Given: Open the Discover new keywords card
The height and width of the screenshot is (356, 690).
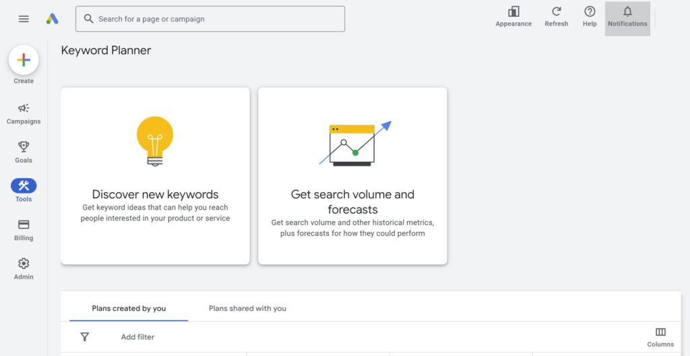Looking at the screenshot, I should pyautogui.click(x=156, y=176).
